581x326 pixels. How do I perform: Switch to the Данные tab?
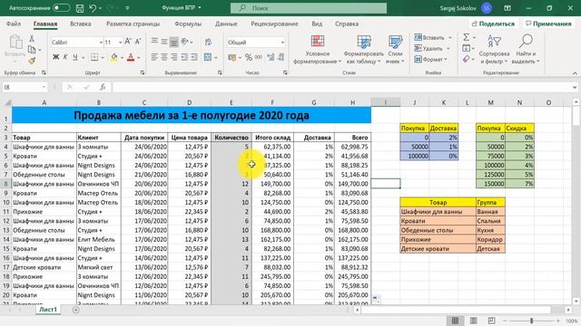click(x=226, y=24)
